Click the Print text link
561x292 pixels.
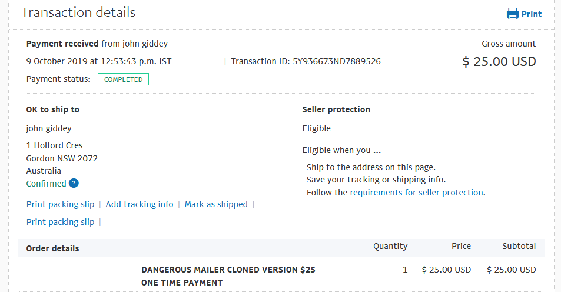(532, 14)
